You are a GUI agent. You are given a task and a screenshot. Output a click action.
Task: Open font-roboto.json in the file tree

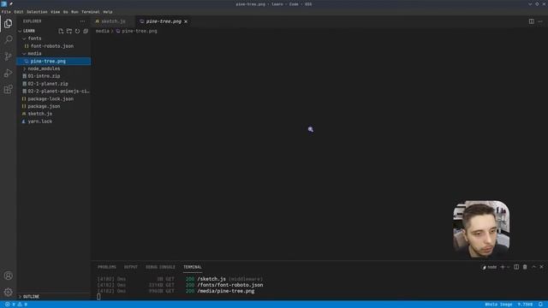pos(53,46)
